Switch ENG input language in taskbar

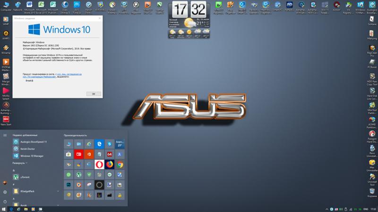(x=366, y=209)
